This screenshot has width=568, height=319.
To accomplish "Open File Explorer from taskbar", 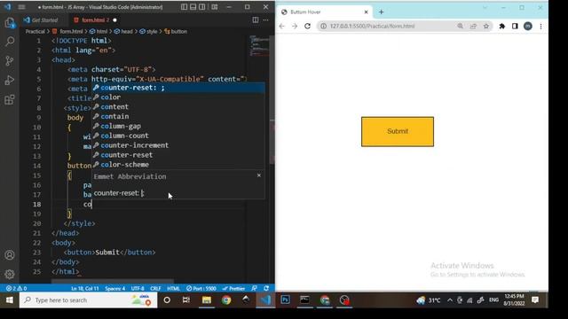I will point(207,300).
